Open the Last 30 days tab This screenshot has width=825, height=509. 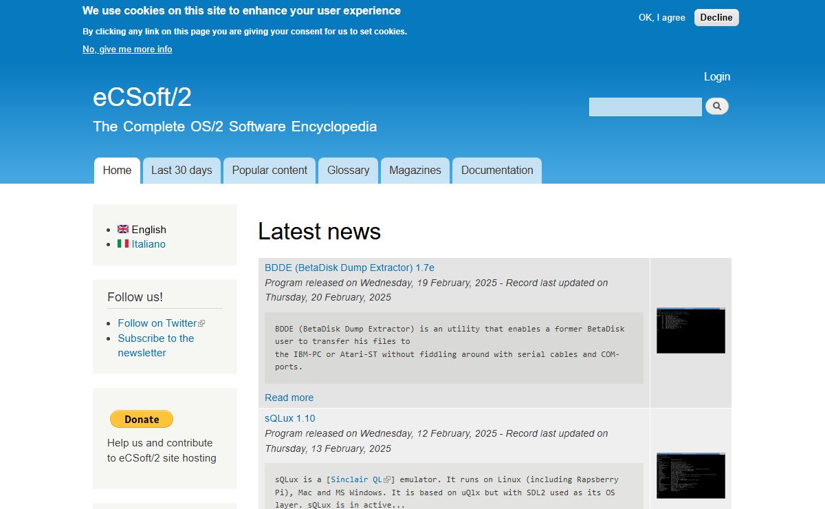[181, 171]
